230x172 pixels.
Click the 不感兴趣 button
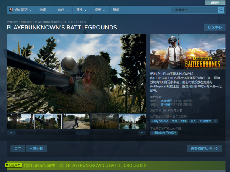pos(36,149)
